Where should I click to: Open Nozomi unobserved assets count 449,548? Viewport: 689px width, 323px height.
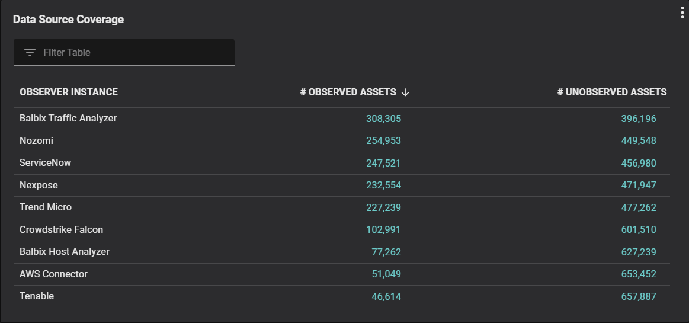coord(639,141)
